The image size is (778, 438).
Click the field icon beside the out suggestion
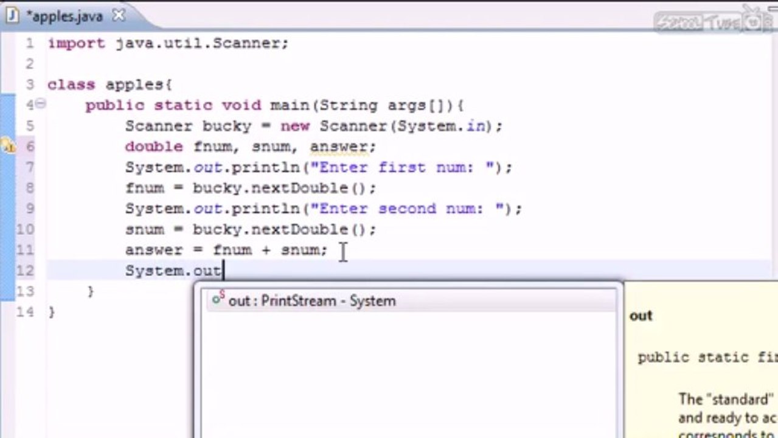coord(218,299)
